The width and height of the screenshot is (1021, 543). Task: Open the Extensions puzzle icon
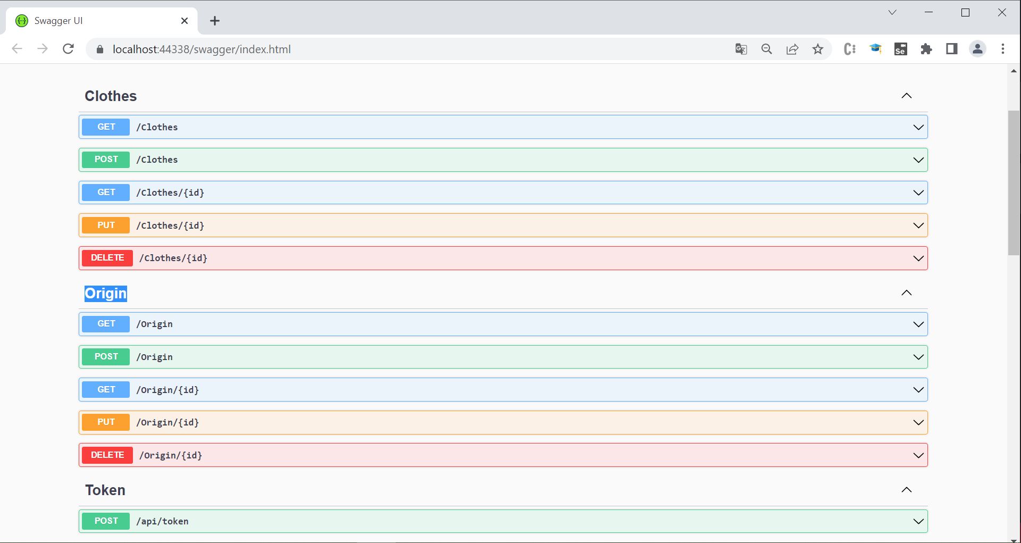(926, 49)
